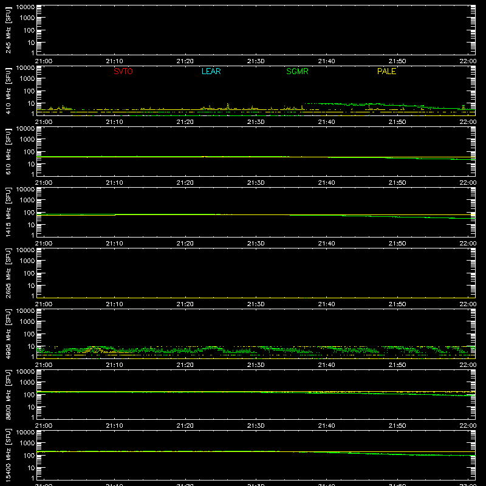Image resolution: width=486 pixels, height=486 pixels.
Task: Click 21:30 time label below 245 MHz panel
Action: point(256,61)
